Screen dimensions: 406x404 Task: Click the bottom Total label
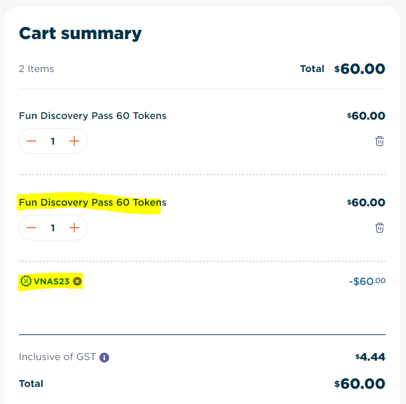click(31, 384)
